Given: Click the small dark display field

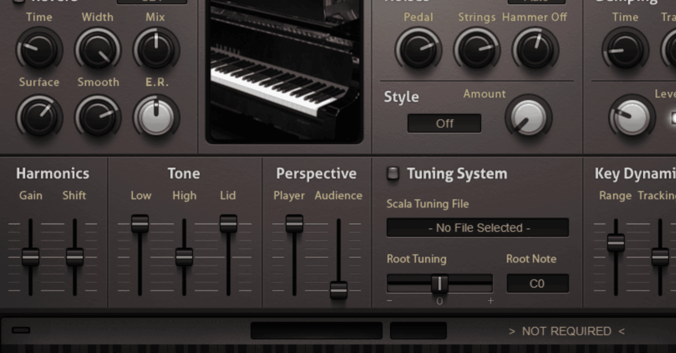Looking at the screenshot, I should pyautogui.click(x=418, y=330).
